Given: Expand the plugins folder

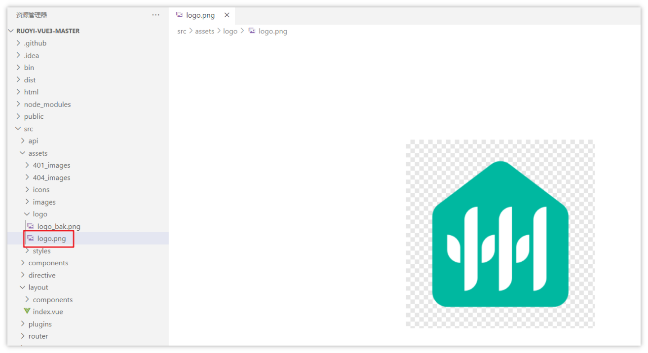Looking at the screenshot, I should point(23,324).
